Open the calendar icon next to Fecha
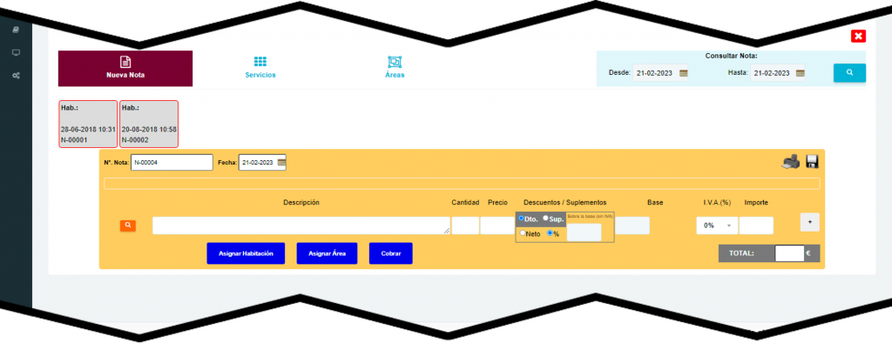Viewport: 892px width, 364px height. tap(281, 162)
